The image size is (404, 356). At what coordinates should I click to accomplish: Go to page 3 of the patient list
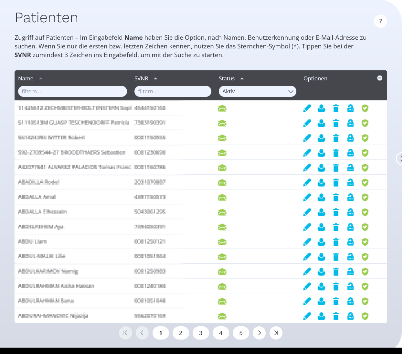pos(201,333)
